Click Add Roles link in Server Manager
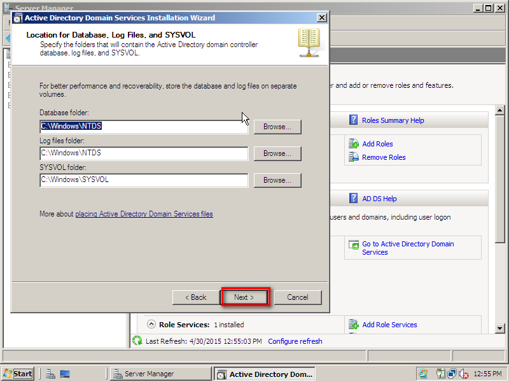Screen dimensions: 509x382 [x=377, y=144]
